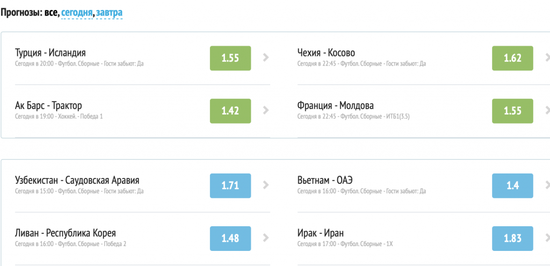Select the 1.42 odds for Ак Барс

point(230,111)
